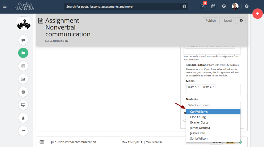Open assignment settings gear button
The width and height of the screenshot is (264, 147).
(241, 21)
